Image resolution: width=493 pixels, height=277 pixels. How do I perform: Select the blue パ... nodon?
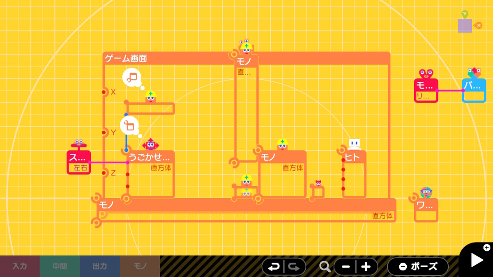pos(474,90)
